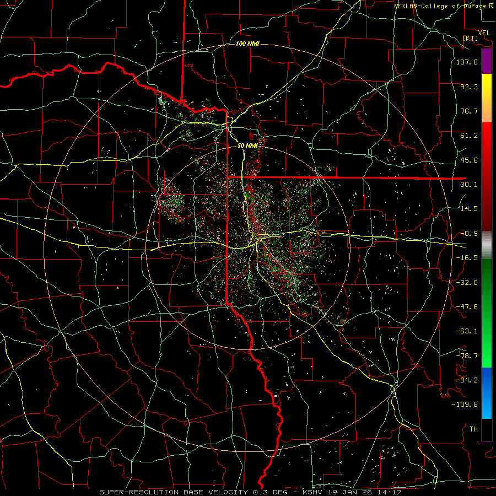Click the purple segment of velocity color bar
The height and width of the screenshot is (496, 496).
pos(487,61)
